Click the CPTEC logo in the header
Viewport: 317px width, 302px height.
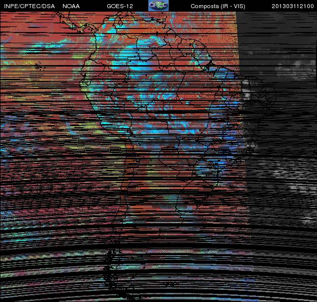[158, 6]
